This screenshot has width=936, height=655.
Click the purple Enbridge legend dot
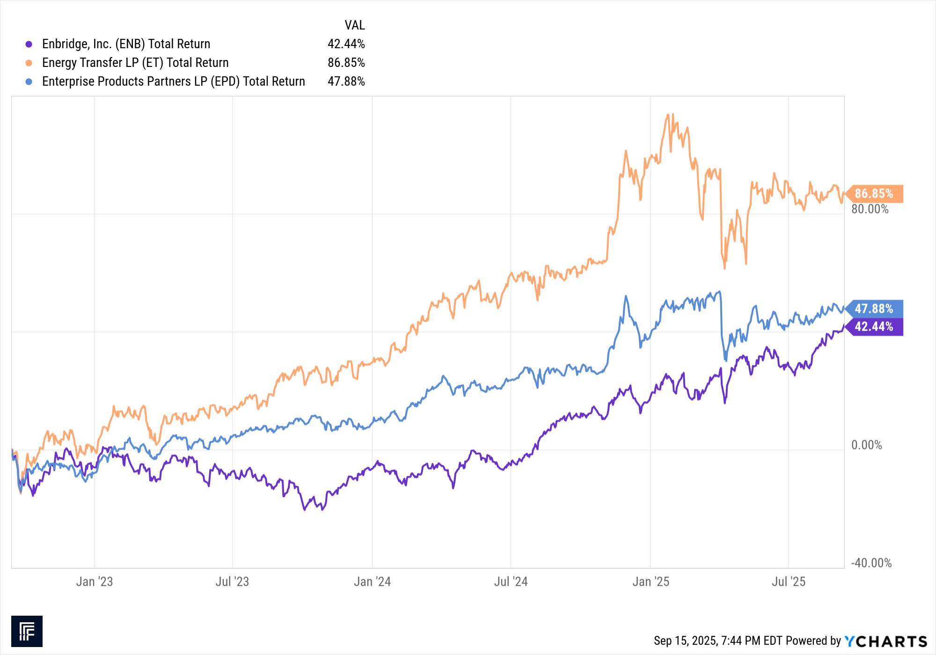(29, 44)
